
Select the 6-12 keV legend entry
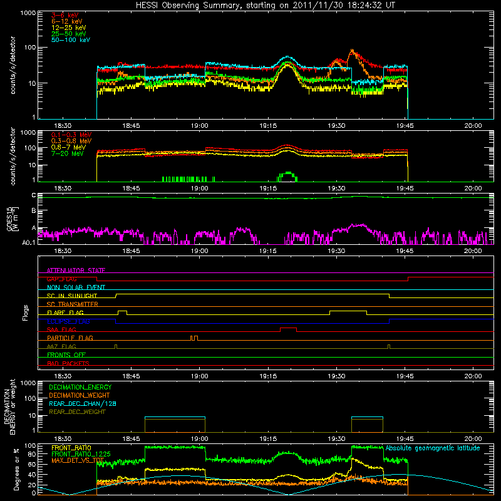[x=67, y=21]
